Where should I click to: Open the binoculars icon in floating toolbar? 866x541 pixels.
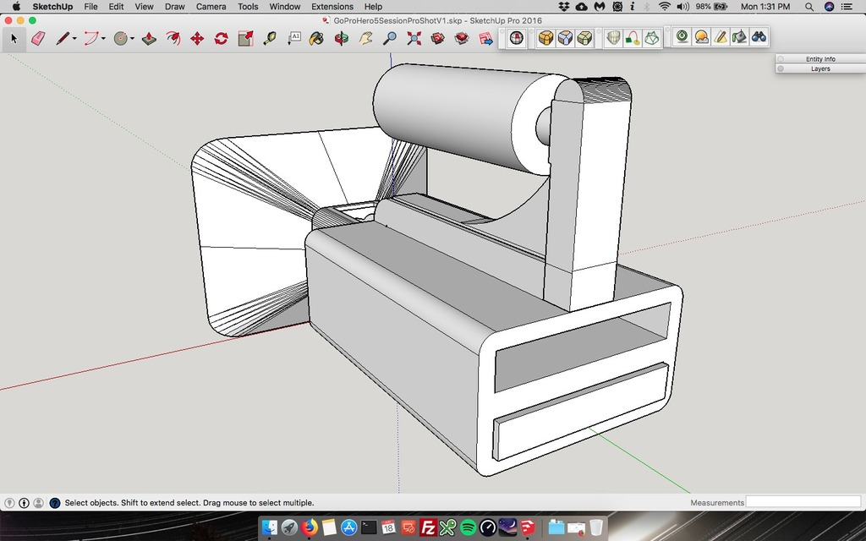759,37
